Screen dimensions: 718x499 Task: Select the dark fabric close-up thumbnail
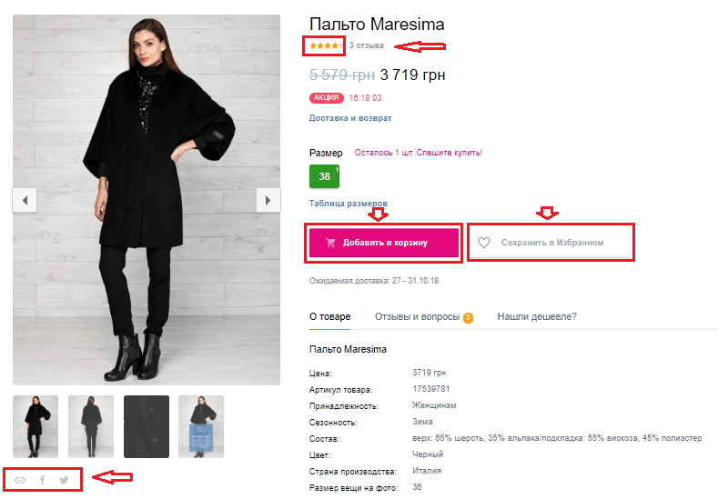coord(147,426)
